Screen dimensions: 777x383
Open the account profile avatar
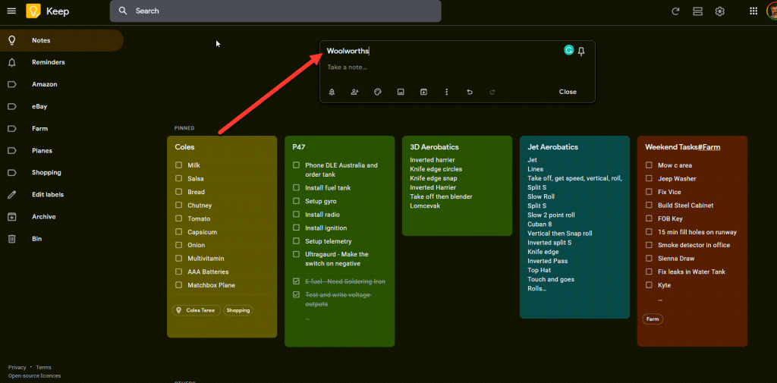pos(772,11)
